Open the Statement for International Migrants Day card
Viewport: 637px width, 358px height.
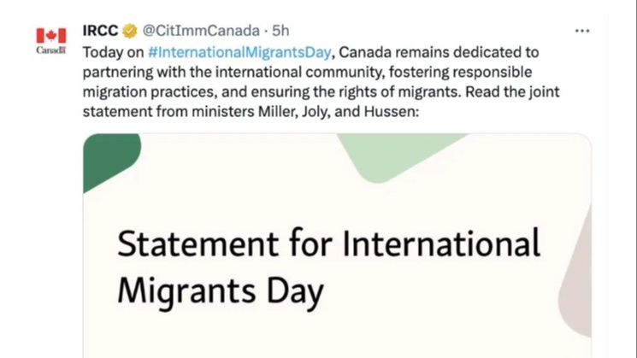337,245
